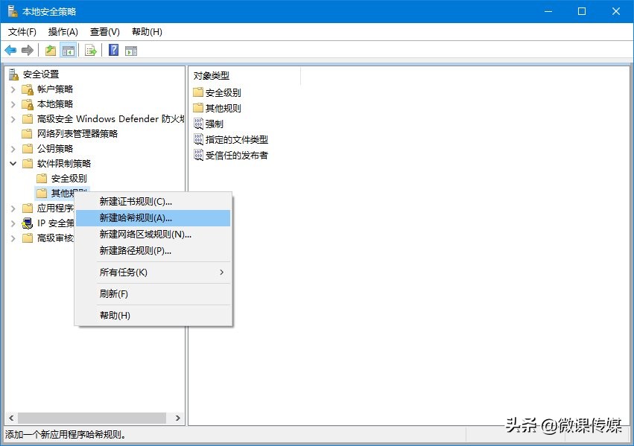Screen dimensions: 634x446
Task: Open the 帮助(H) menu in menu bar
Action: 148,32
